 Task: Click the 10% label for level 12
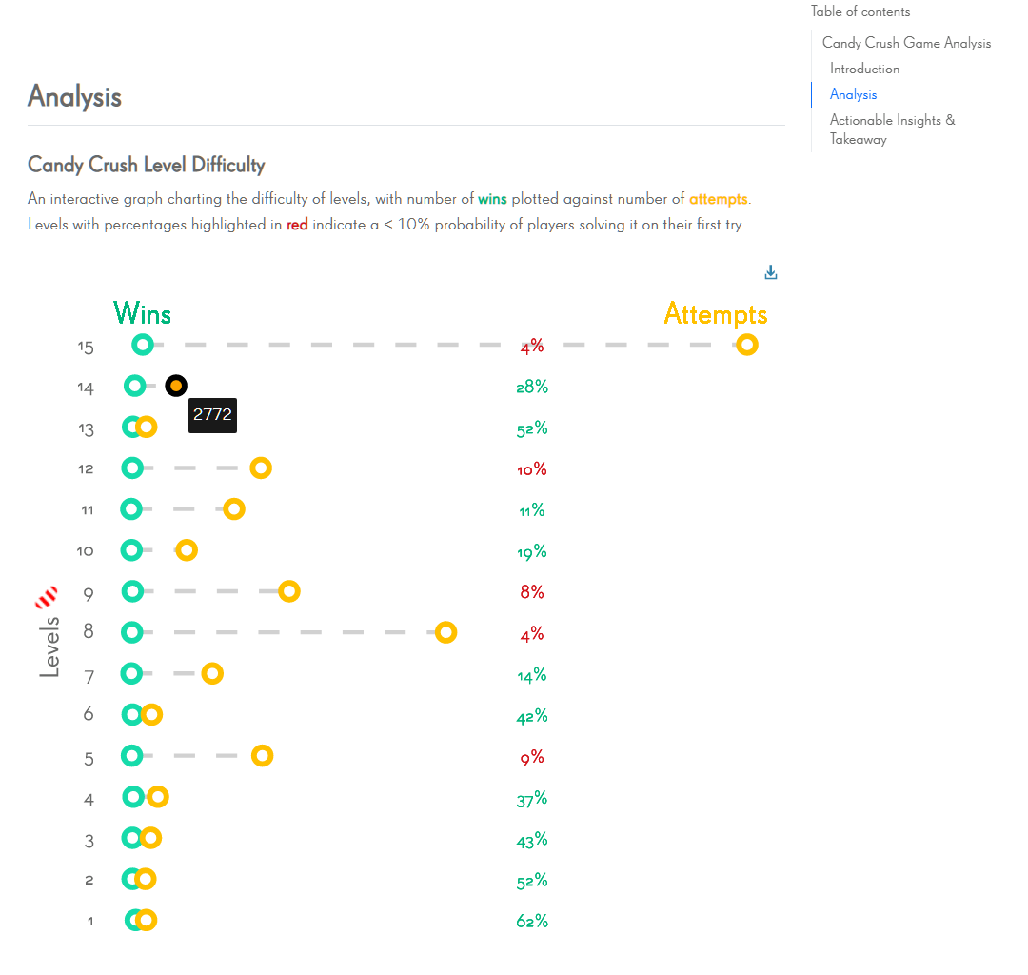click(x=532, y=469)
